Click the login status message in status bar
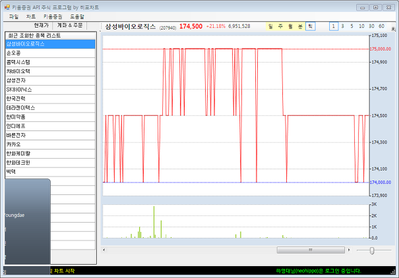The width and height of the screenshot is (399, 278). pyautogui.click(x=318, y=271)
